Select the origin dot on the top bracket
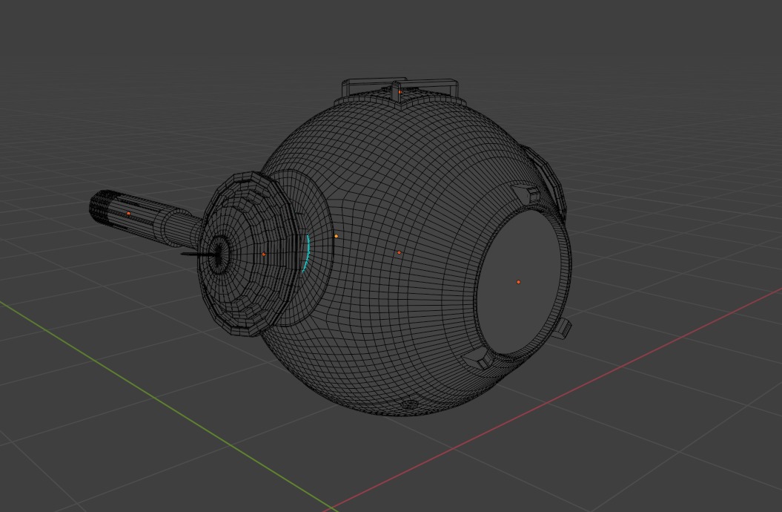This screenshot has height=512, width=782. coord(400,92)
